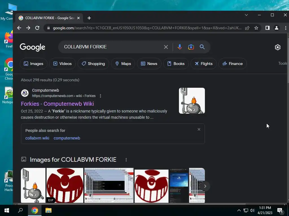
Task: Open the stacked windows screenshot thumbnail
Action: point(109,185)
